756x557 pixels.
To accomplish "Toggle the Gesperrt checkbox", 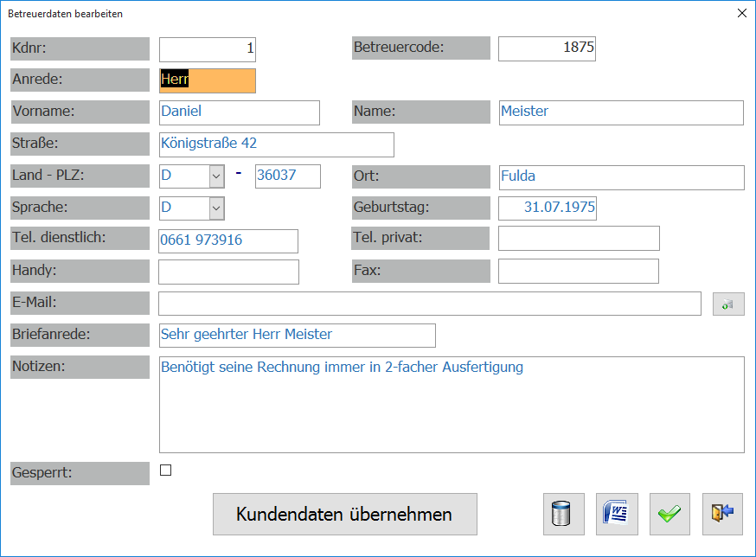I will [166, 471].
